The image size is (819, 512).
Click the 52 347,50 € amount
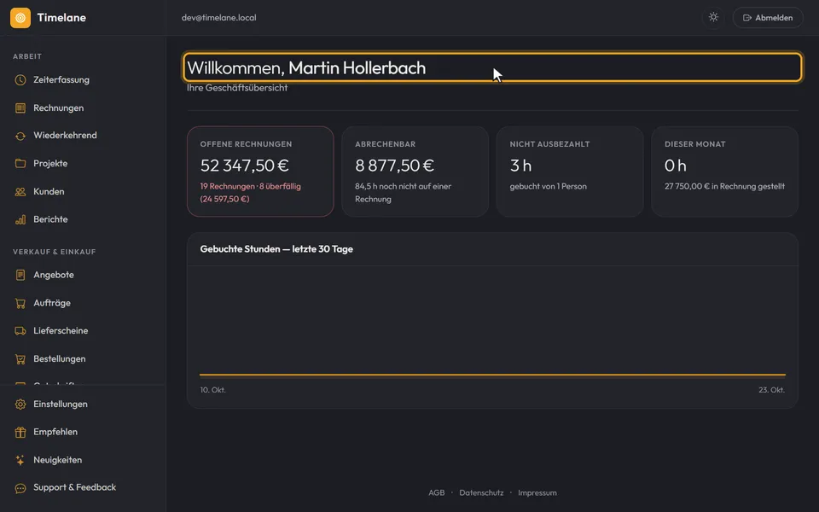pos(245,166)
